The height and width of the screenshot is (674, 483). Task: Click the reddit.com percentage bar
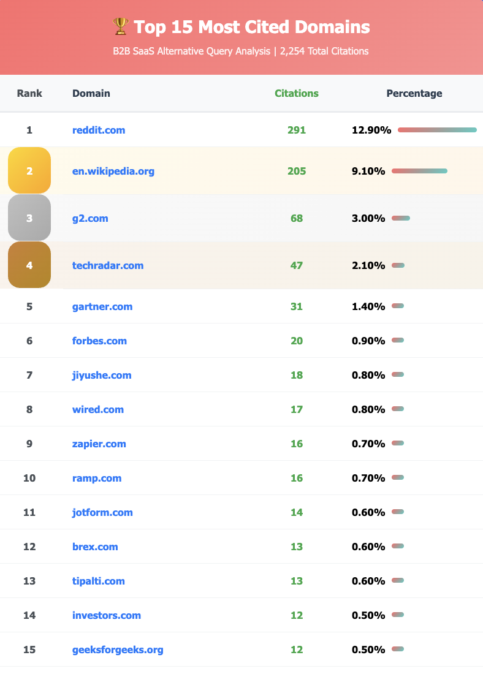click(x=437, y=130)
